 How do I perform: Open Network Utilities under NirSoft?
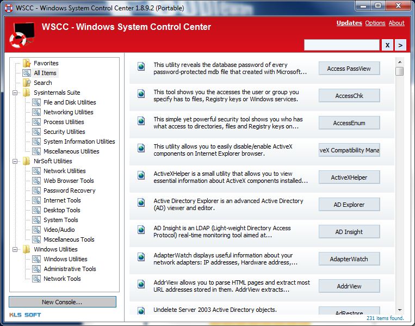point(65,171)
